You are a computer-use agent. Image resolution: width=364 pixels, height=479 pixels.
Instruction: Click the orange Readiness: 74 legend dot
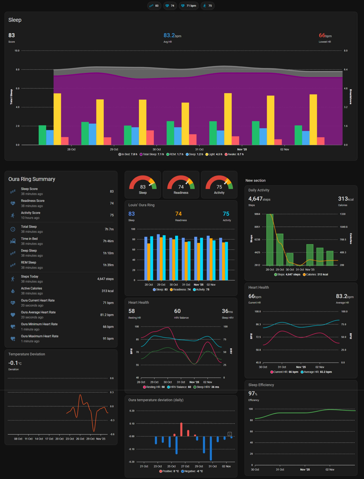coord(171,290)
